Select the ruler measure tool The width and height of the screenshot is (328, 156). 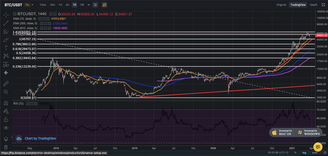point(6,84)
